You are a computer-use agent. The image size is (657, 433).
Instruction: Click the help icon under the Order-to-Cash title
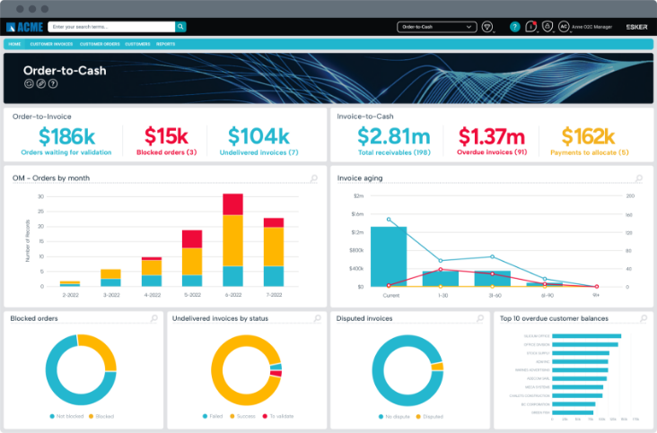point(53,83)
